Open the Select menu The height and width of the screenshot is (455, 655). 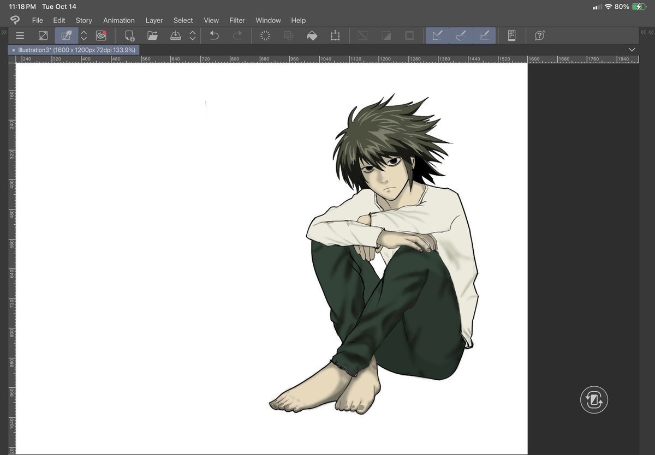click(x=183, y=20)
